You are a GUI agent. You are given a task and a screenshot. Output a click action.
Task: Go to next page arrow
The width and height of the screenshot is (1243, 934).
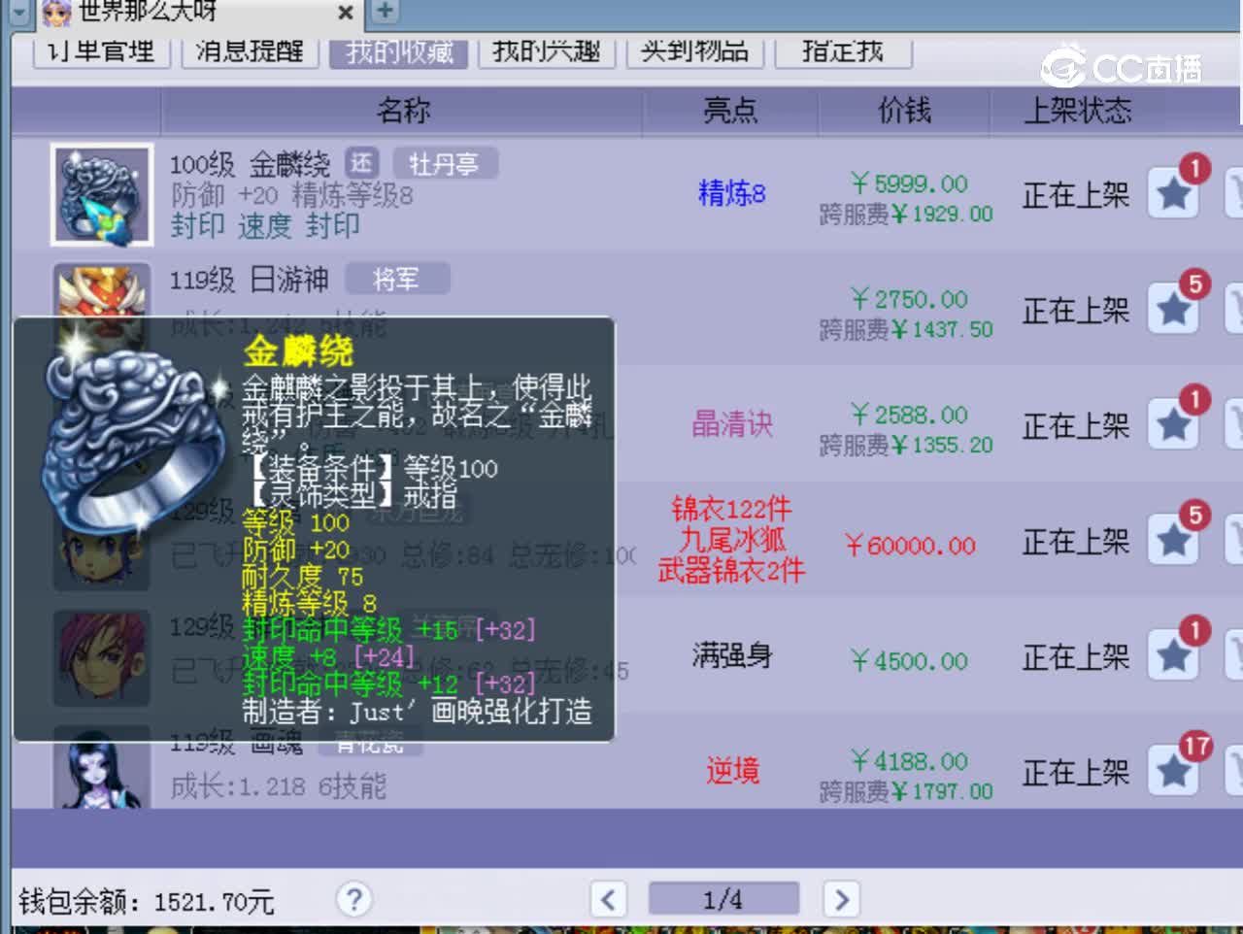pos(841,899)
